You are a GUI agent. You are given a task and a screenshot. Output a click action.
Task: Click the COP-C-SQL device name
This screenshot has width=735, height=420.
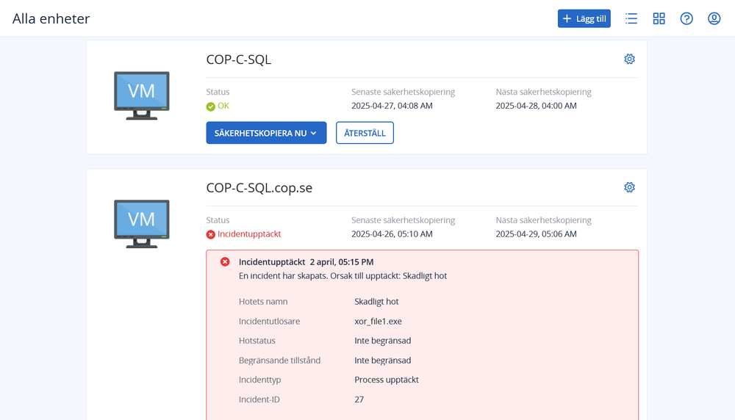point(239,59)
